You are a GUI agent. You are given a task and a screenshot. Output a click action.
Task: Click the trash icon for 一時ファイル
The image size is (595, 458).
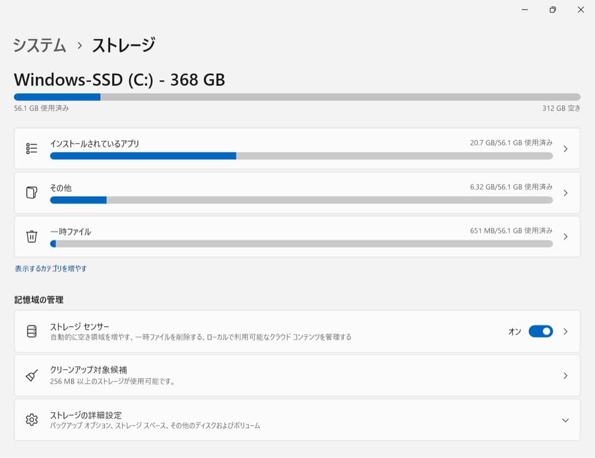point(31,236)
